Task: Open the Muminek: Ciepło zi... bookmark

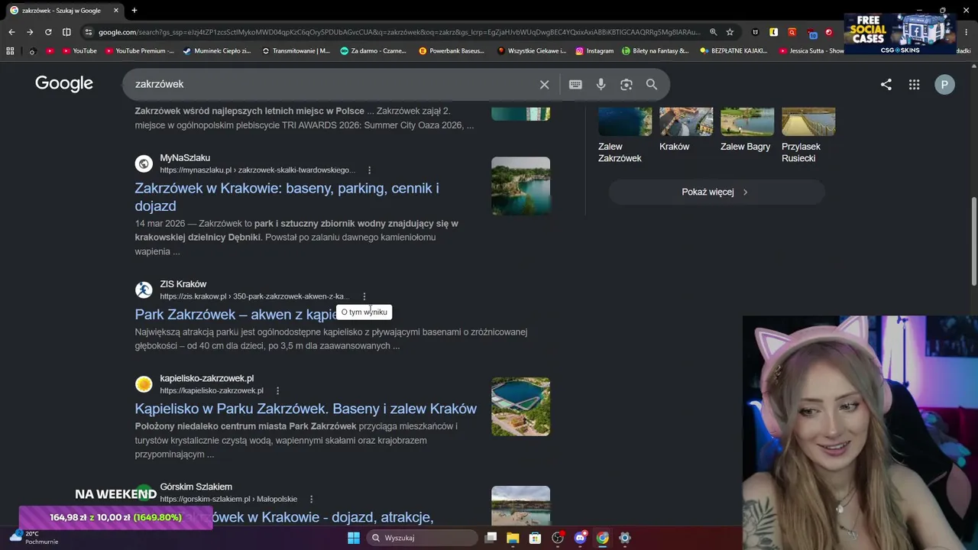Action: 217,51
